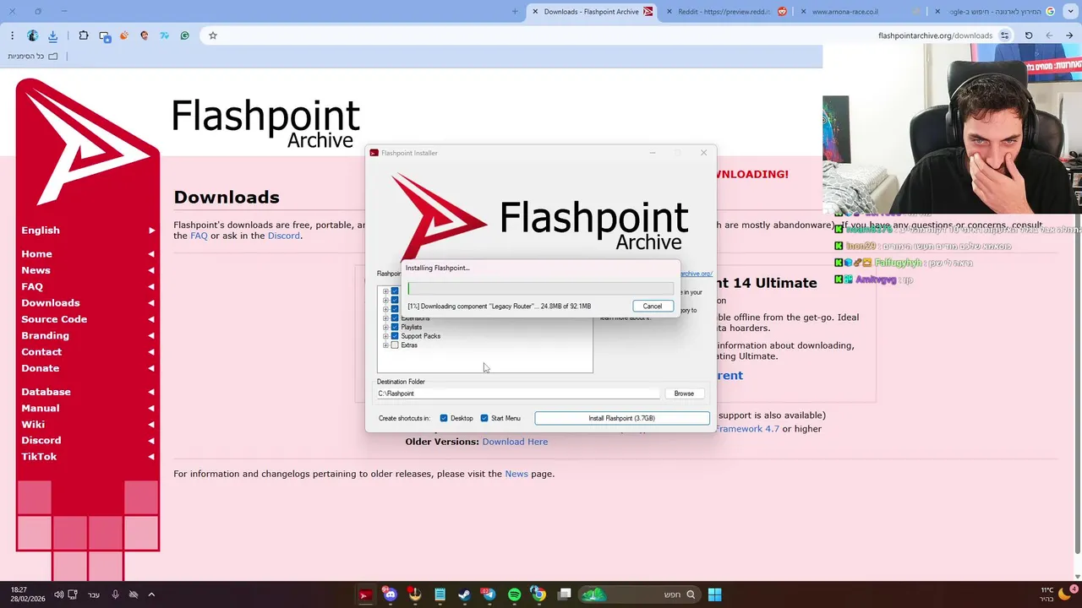This screenshot has width=1082, height=608.
Task: Click Browse for destination folder
Action: click(684, 394)
